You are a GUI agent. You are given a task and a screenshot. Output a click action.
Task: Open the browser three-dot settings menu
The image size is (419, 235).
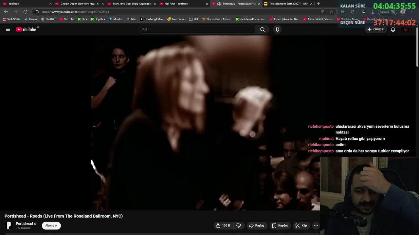point(413,12)
